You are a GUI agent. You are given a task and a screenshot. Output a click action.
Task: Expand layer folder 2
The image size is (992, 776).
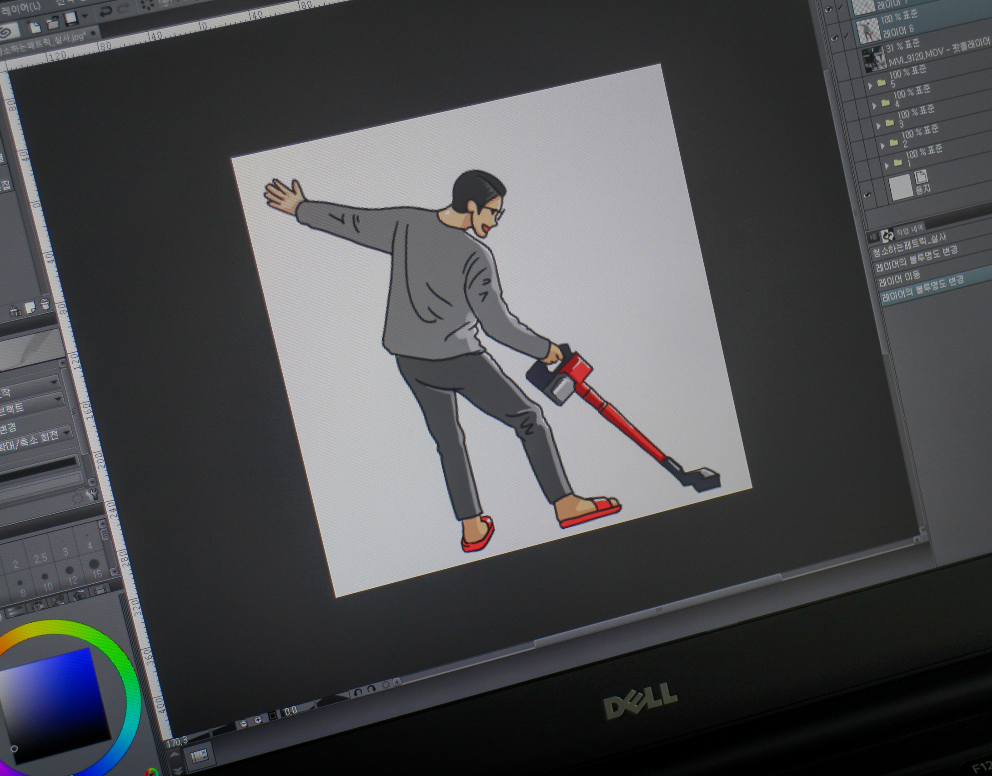(883, 146)
